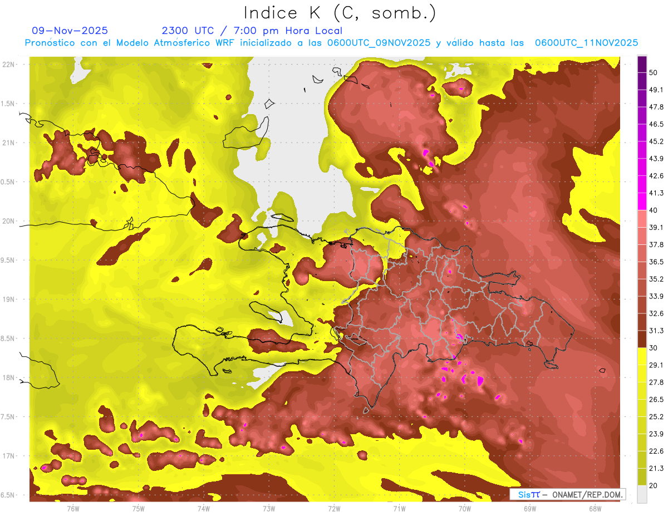Click the '49.1' value on the color scale
Image resolution: width=668 pixels, height=516 pixels.
[656, 90]
